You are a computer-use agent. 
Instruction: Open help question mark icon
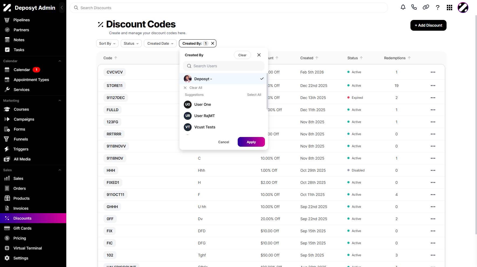(x=438, y=8)
